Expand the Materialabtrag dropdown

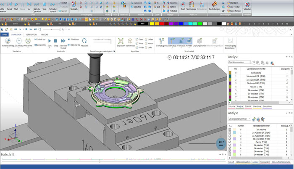tap(7, 48)
